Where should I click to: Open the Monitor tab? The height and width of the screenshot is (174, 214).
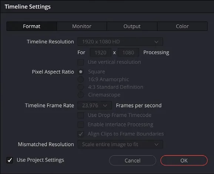(x=82, y=26)
